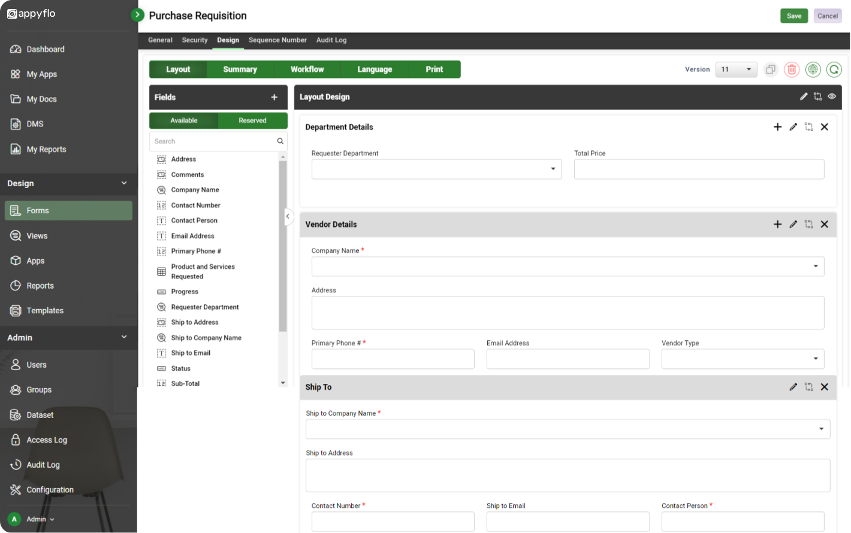Image resolution: width=851 pixels, height=533 pixels.
Task: Click the red trash icon to delete the form
Action: click(x=792, y=69)
